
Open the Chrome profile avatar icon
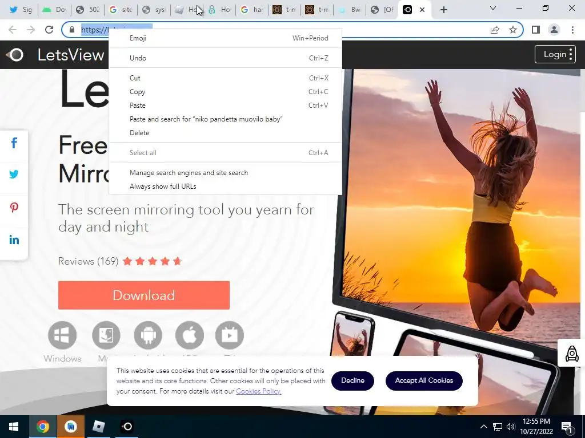pos(554,30)
